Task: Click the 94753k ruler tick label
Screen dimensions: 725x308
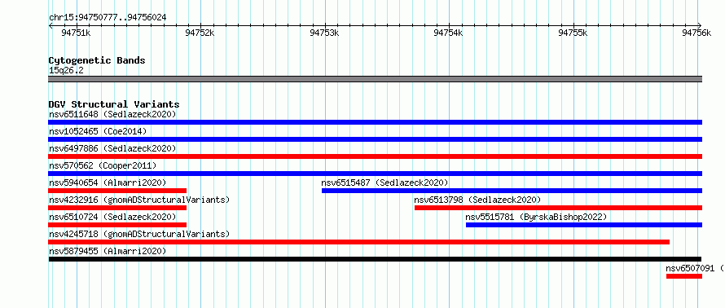Action: point(324,33)
